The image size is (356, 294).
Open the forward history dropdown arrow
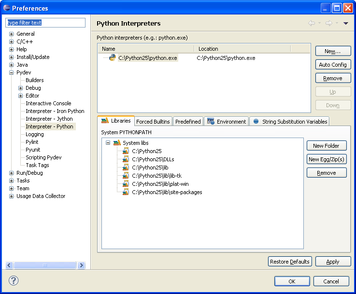[337, 23]
